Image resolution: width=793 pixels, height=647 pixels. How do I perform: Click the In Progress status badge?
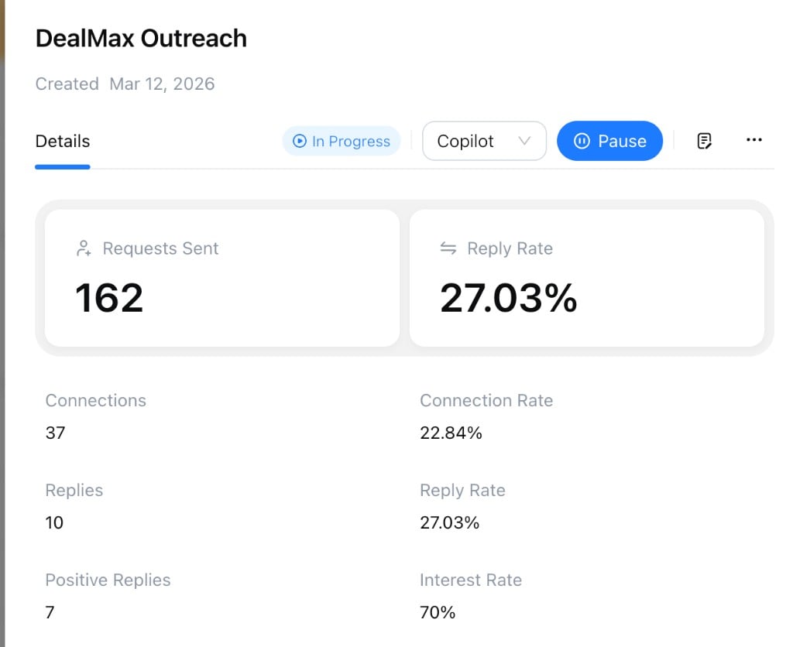click(342, 141)
